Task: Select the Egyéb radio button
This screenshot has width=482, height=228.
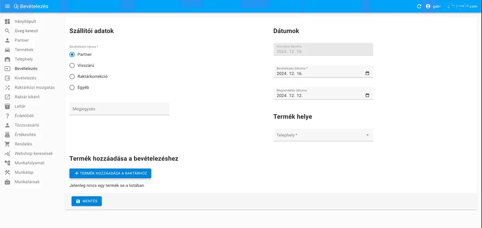Action: pyautogui.click(x=72, y=87)
